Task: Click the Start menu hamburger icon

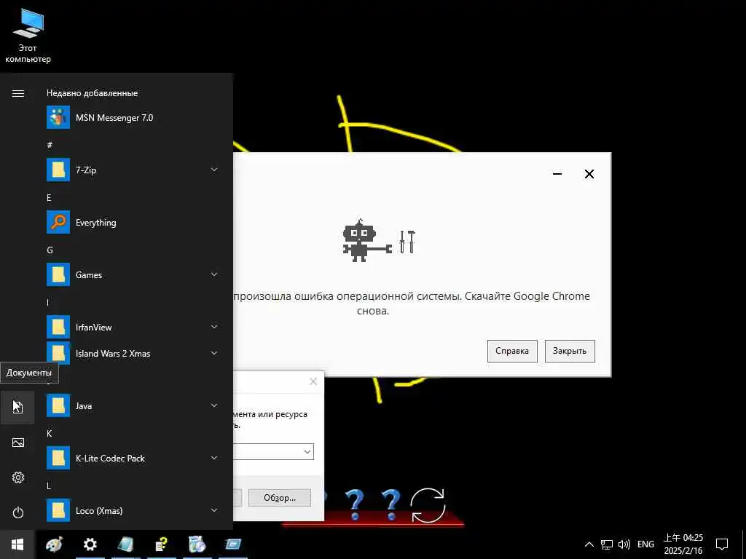Action: 18,93
